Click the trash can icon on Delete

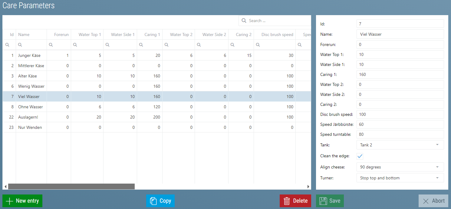click(287, 201)
